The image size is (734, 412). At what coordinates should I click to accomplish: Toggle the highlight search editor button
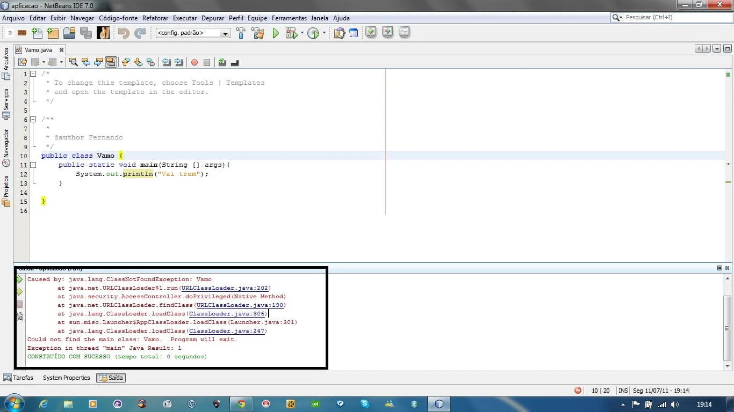pos(111,62)
